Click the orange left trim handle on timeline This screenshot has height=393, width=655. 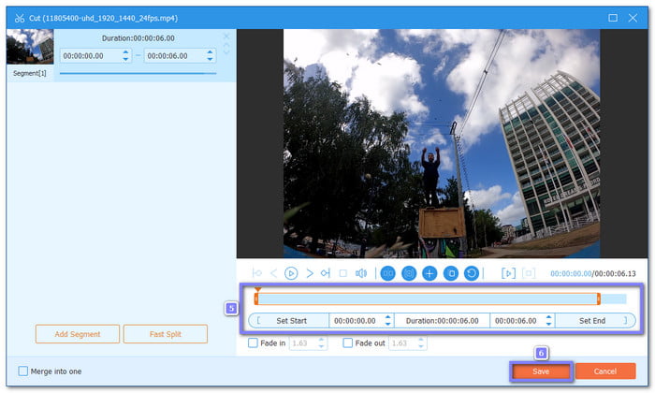click(x=256, y=298)
